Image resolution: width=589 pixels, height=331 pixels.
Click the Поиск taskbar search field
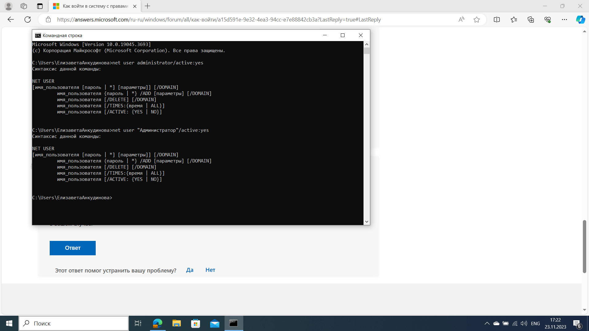point(74,323)
